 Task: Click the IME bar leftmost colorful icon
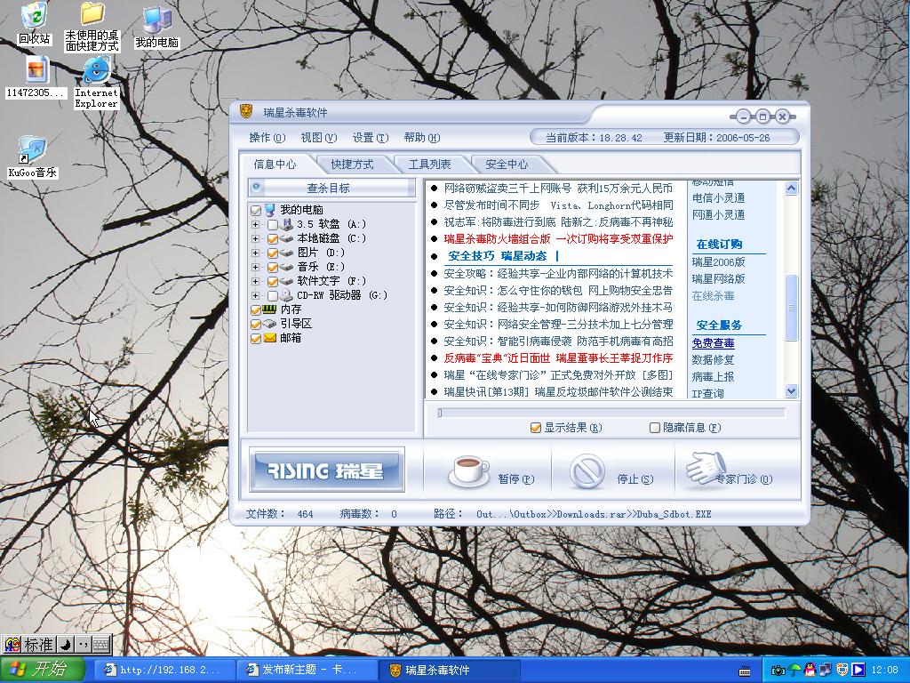pyautogui.click(x=12, y=645)
